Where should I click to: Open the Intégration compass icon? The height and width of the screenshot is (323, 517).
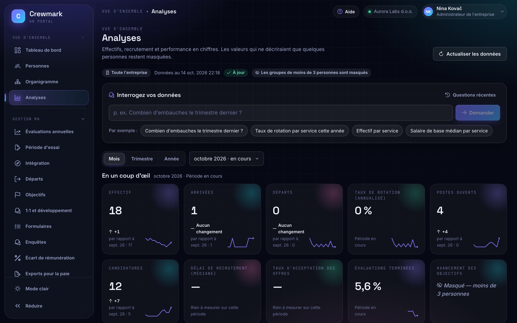coord(18,163)
